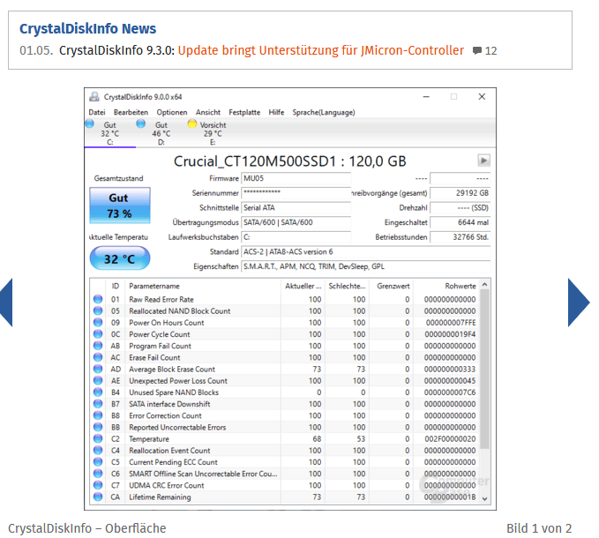This screenshot has height=538, width=599.
Task: Open the Optionen menu
Action: point(172,112)
